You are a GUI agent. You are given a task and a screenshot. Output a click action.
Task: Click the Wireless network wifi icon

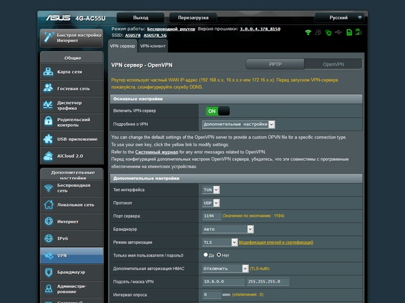(x=49, y=188)
